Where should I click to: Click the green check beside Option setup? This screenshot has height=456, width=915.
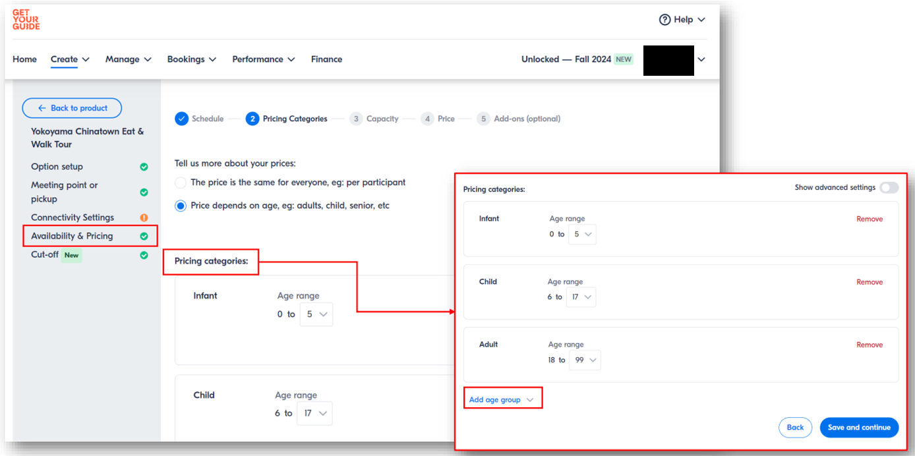[144, 167]
